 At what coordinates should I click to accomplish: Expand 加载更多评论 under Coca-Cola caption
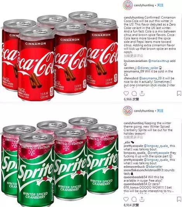133,56
